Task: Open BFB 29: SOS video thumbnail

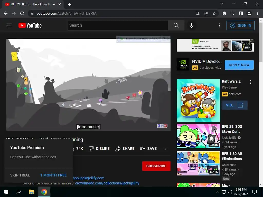Action: (x=198, y=136)
